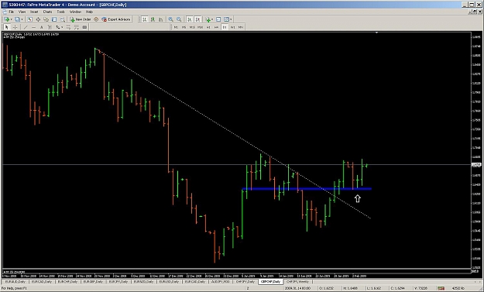
Task: Open the Window menu
Action: click(75, 12)
